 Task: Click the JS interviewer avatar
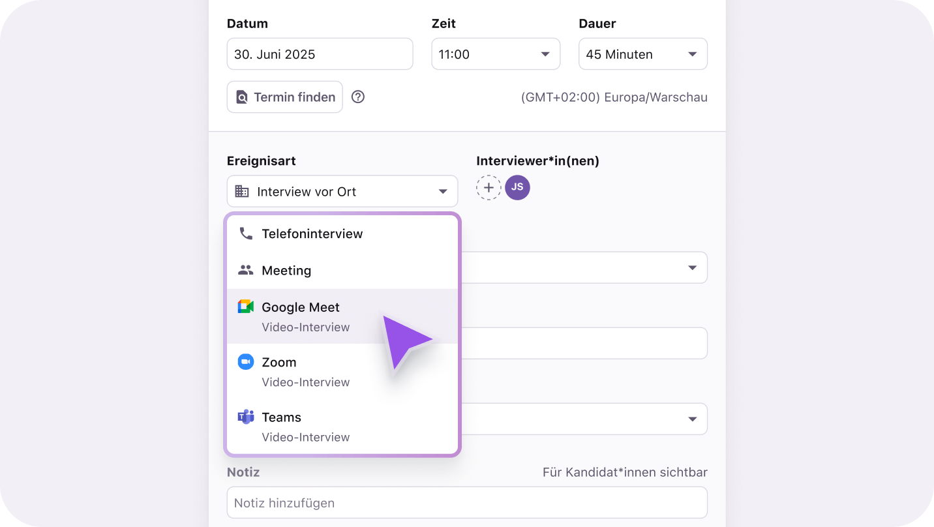tap(517, 187)
